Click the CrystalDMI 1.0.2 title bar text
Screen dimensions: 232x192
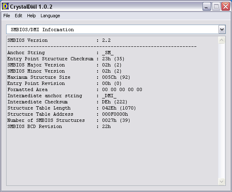[x=31, y=7]
